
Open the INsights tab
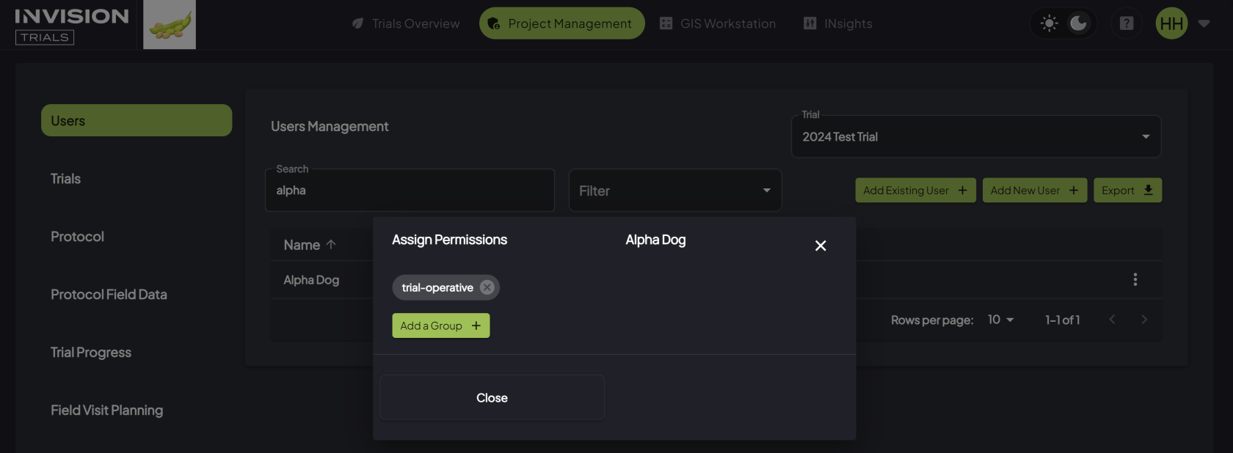click(838, 23)
